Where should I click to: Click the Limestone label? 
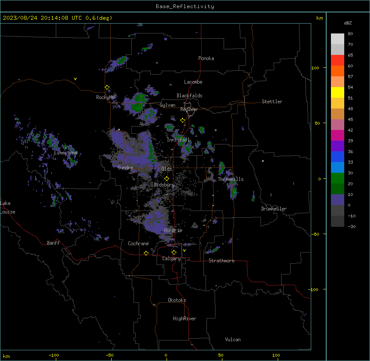point(66,153)
